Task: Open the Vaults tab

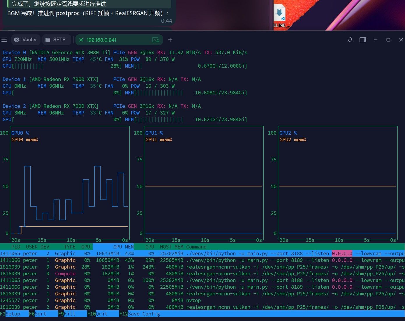Action: coord(26,40)
